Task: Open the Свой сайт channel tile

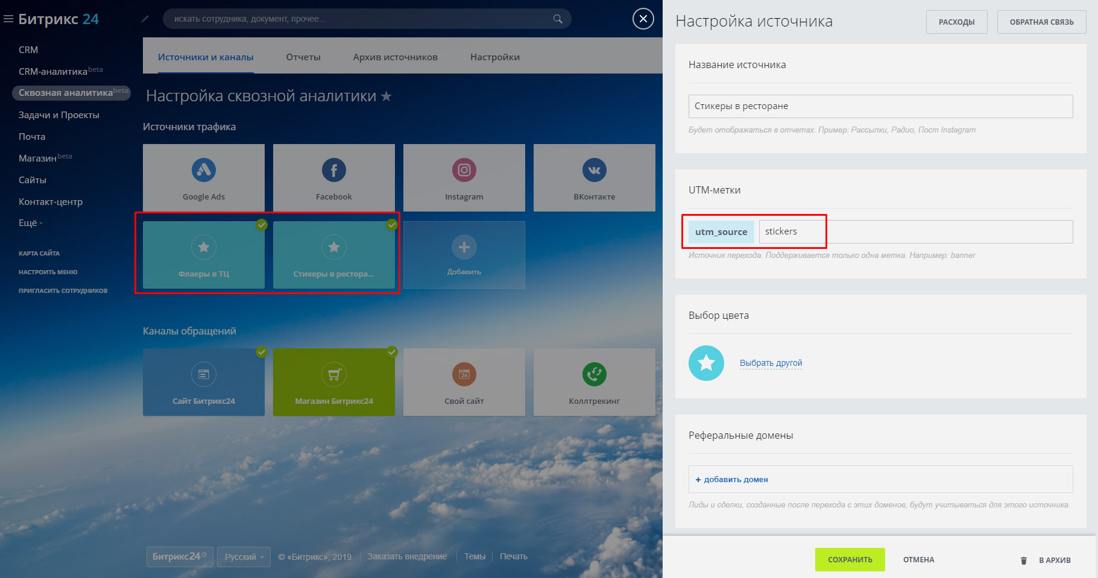Action: (x=464, y=382)
